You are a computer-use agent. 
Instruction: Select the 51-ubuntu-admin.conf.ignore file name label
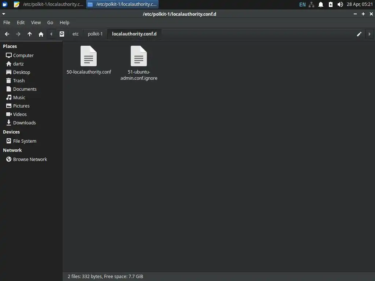coord(139,75)
